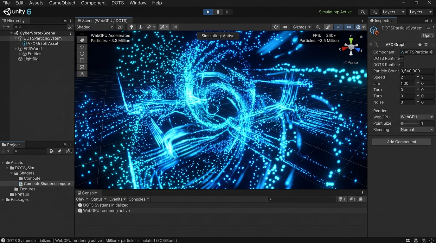Viewport: 436px width, 243px height.
Task: Open Console panel three-dot menu
Action: 363,193
